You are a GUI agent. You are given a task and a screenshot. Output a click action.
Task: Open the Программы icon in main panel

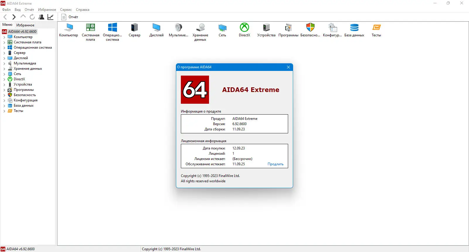tap(288, 30)
